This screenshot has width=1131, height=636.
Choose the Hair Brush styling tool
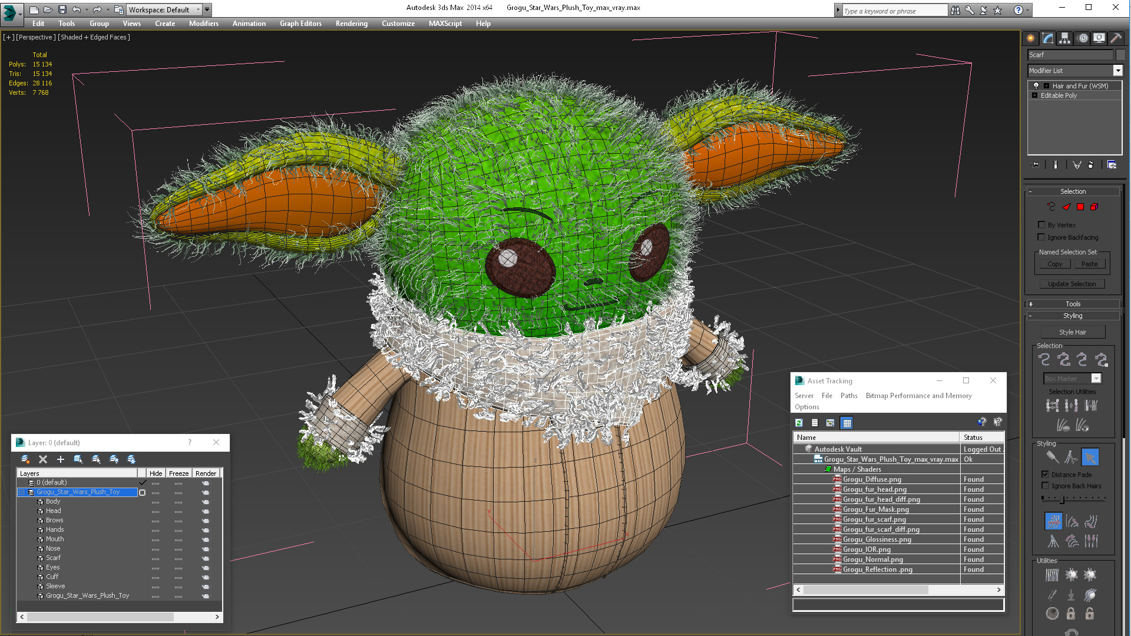coord(1052,457)
